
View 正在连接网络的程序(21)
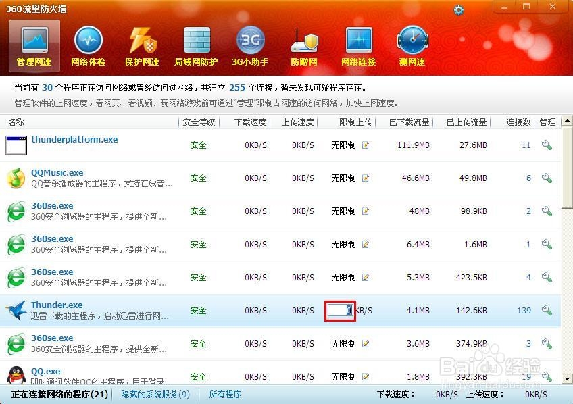[x=57, y=394]
